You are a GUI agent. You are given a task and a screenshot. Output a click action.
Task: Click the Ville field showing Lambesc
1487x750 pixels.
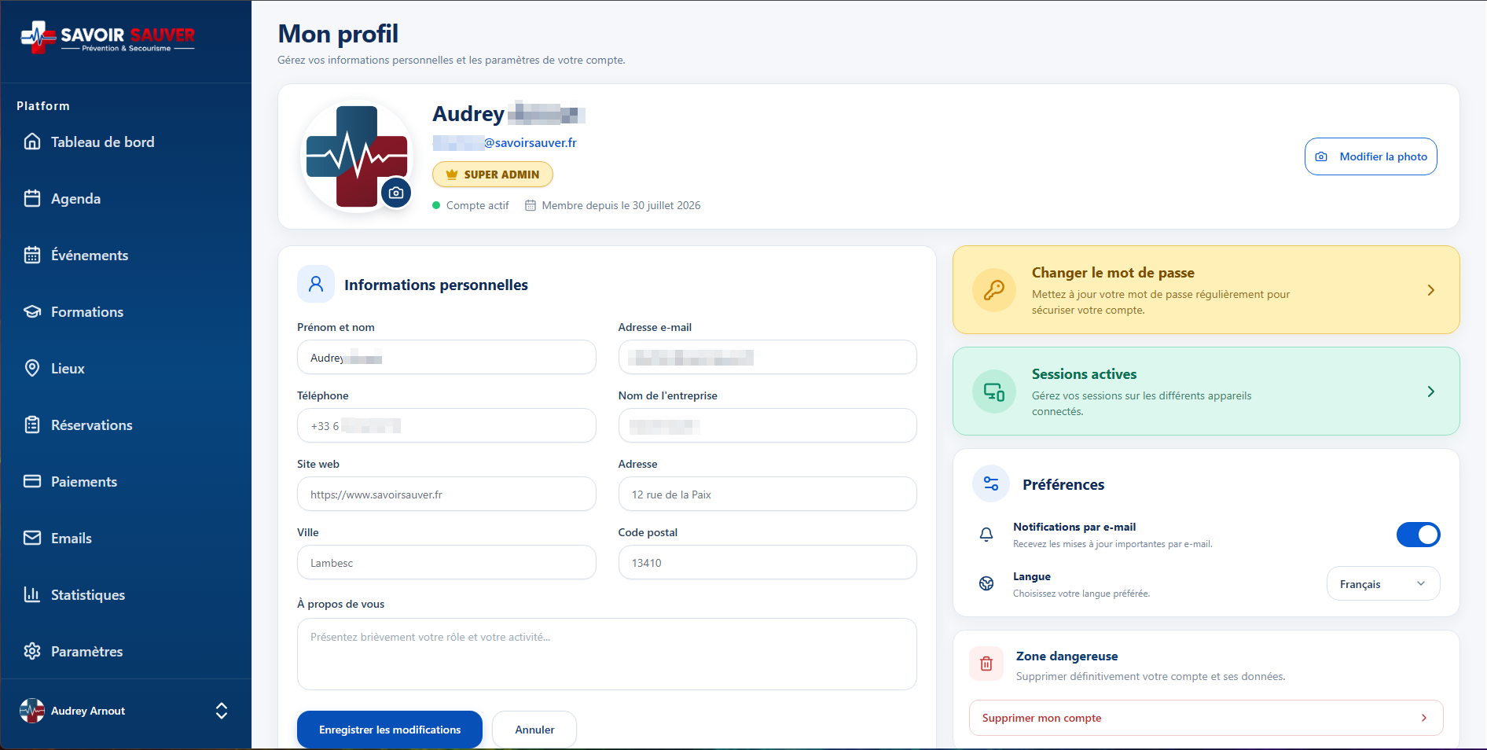(x=446, y=562)
